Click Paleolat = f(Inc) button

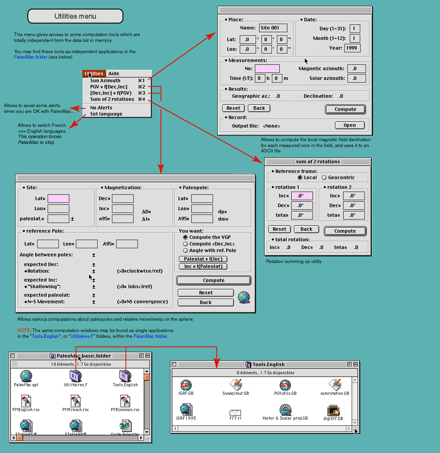pos(203,259)
